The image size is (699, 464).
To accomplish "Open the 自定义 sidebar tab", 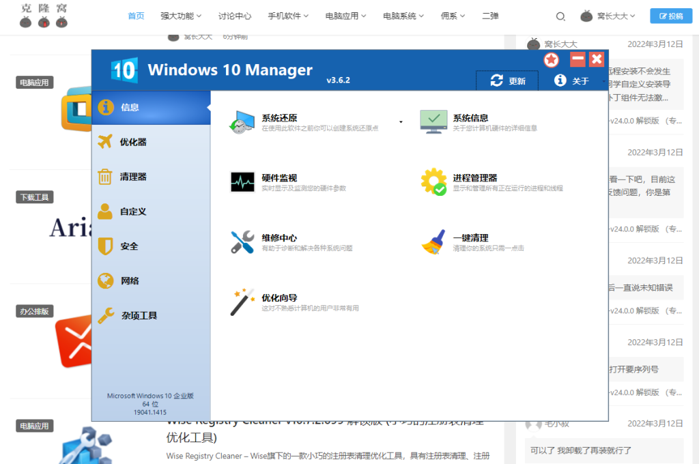I will [151, 212].
